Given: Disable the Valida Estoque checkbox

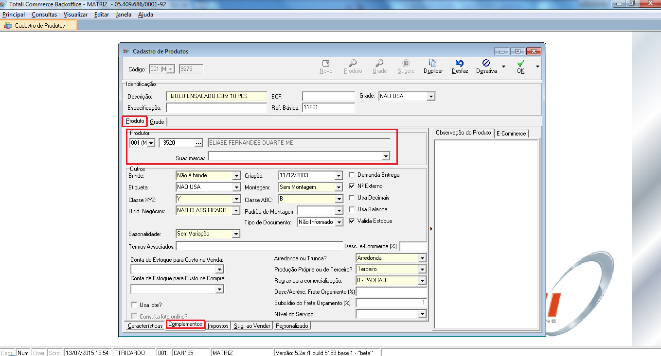Looking at the screenshot, I should pyautogui.click(x=352, y=221).
